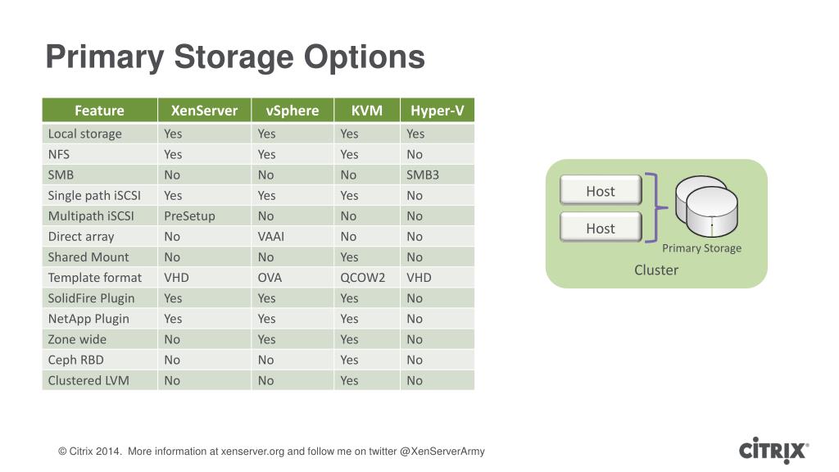Click the XenServer column header

click(x=204, y=111)
